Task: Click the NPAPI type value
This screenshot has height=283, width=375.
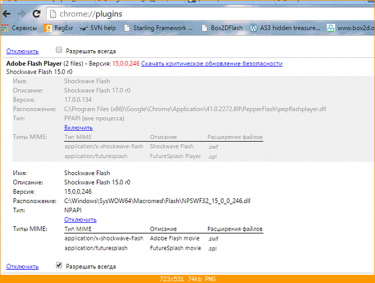Action: [72, 210]
